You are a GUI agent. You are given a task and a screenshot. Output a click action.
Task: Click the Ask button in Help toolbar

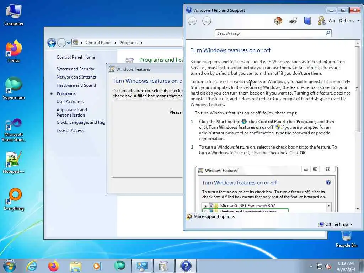(332, 21)
